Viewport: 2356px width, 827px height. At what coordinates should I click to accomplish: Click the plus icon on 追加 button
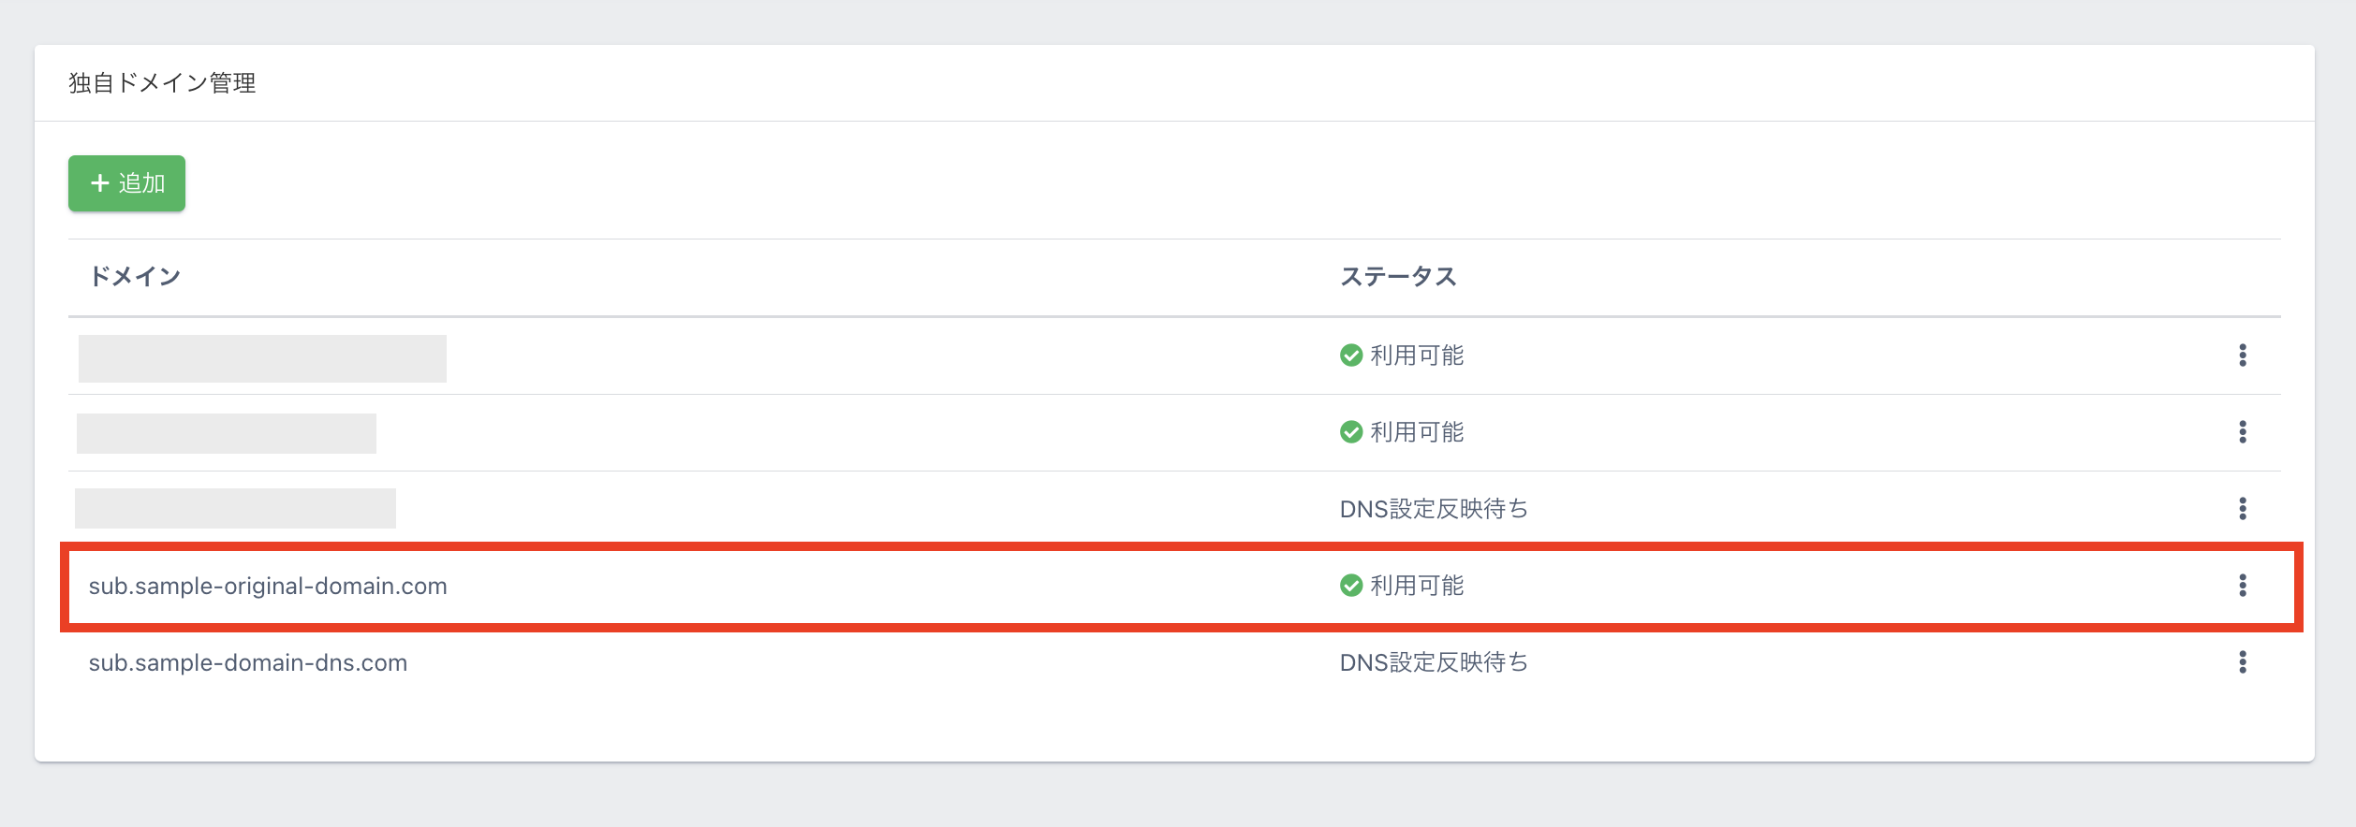click(100, 183)
